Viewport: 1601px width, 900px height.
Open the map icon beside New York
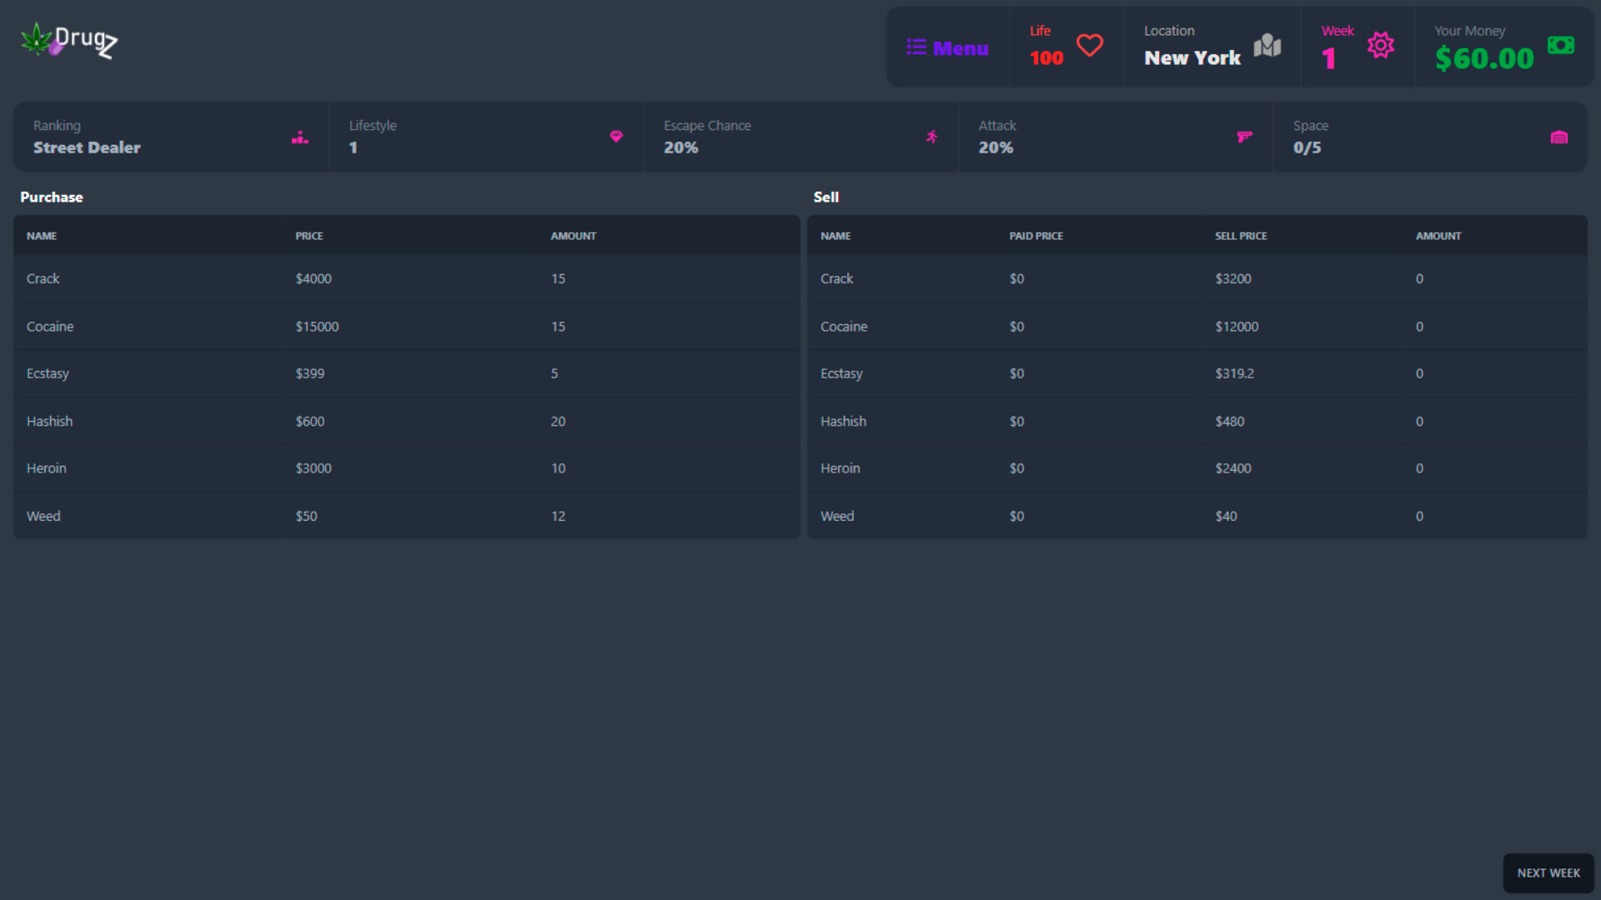click(x=1267, y=47)
